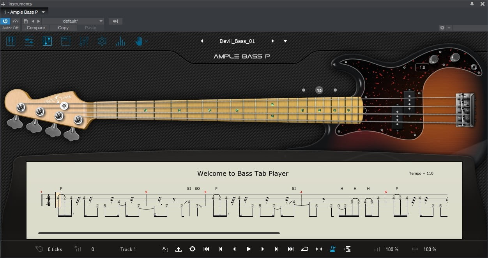488x258 pixels.
Task: Open the gear Settings icon
Action: [102, 41]
